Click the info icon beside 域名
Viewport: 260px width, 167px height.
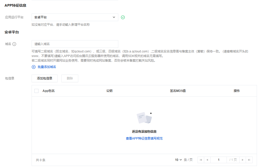(14, 44)
